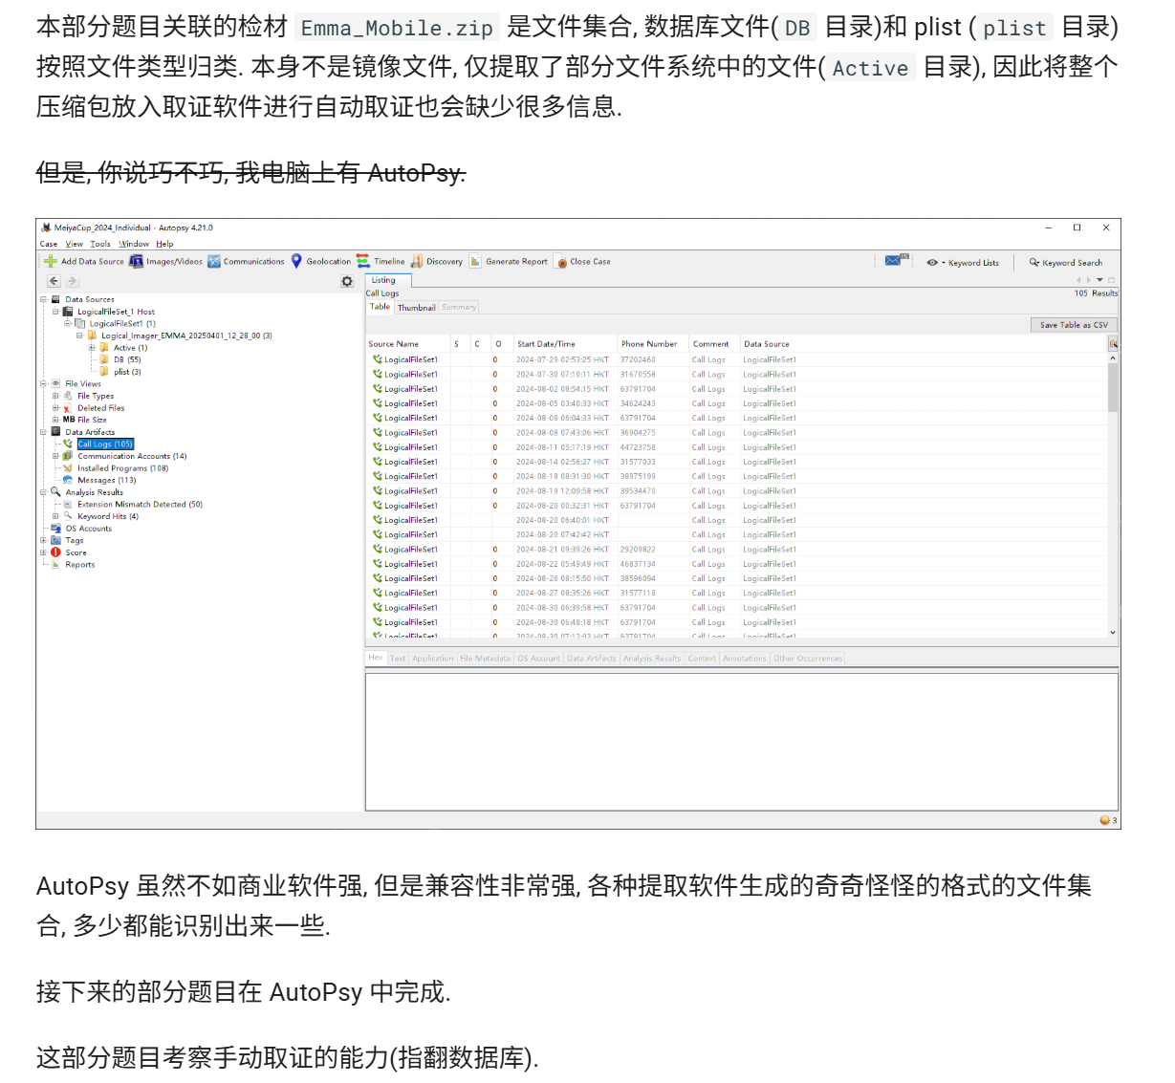Screen dimensions: 1175x1083
Task: Open the Communications visualization tool
Action: pyautogui.click(x=214, y=261)
